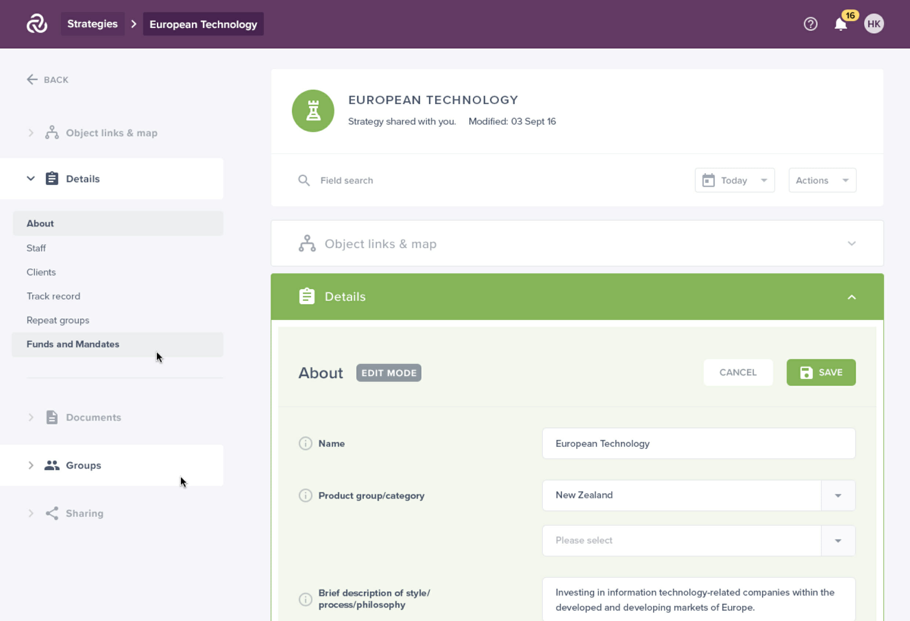
Task: Click the calendar icon beside Today
Action: [708, 180]
